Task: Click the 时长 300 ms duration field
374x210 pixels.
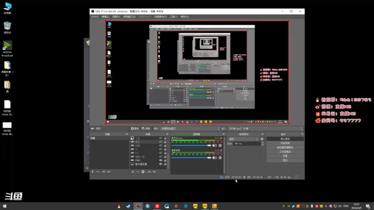Action: pyautogui.click(x=247, y=144)
